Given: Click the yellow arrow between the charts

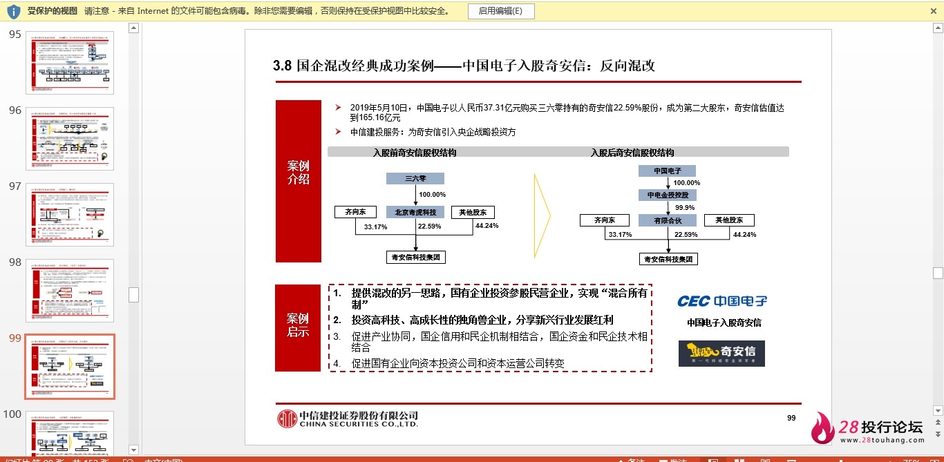Looking at the screenshot, I should pyautogui.click(x=542, y=215).
